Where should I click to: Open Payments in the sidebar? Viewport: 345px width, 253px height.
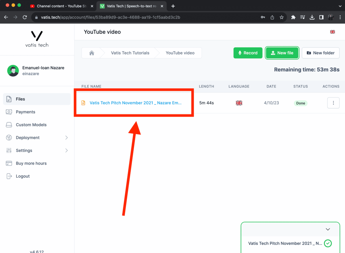[37, 112]
